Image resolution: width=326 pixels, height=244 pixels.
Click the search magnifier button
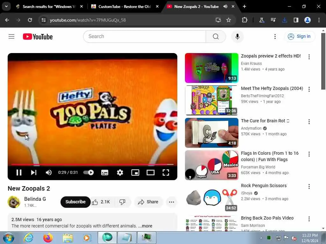point(216,37)
